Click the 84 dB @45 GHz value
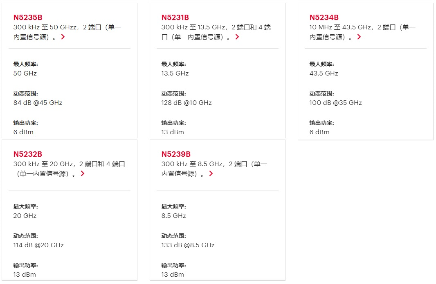Image resolution: width=436 pixels, height=284 pixels. coord(38,102)
